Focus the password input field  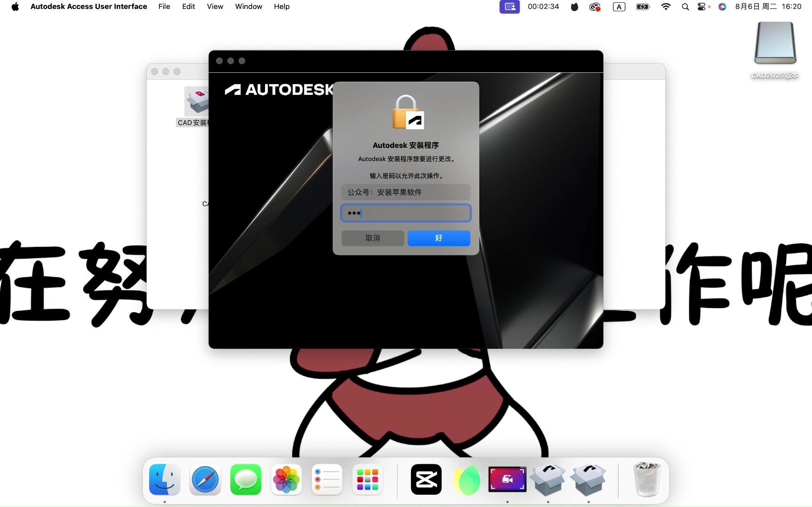[406, 213]
